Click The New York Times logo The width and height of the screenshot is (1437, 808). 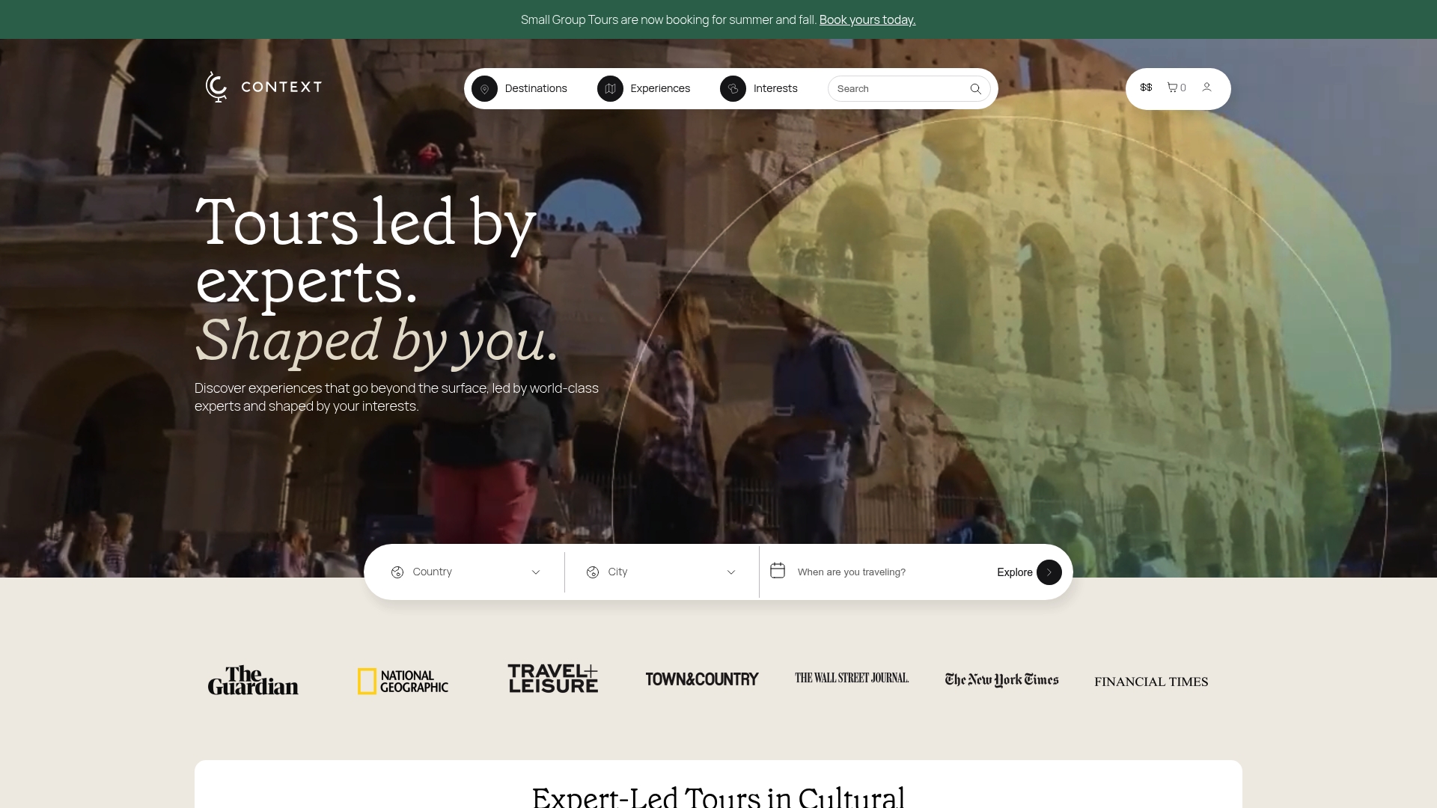[1001, 680]
